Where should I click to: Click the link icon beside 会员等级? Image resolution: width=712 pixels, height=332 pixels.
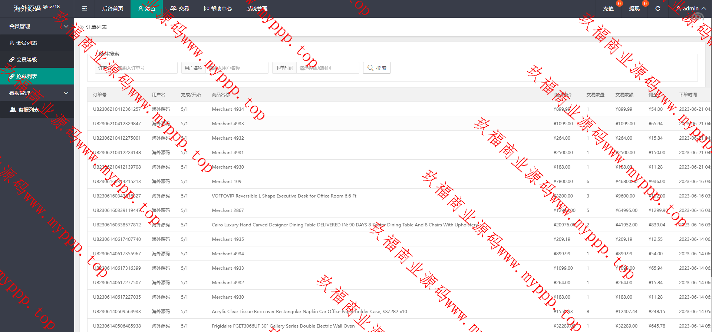pos(12,60)
